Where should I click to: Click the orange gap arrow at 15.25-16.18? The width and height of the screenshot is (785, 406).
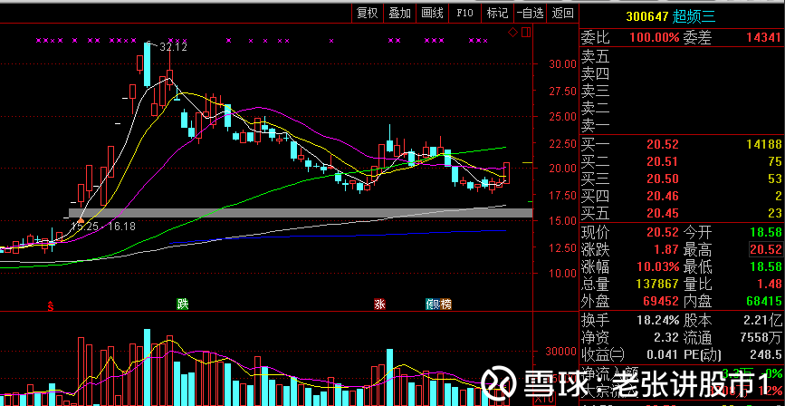(81, 218)
